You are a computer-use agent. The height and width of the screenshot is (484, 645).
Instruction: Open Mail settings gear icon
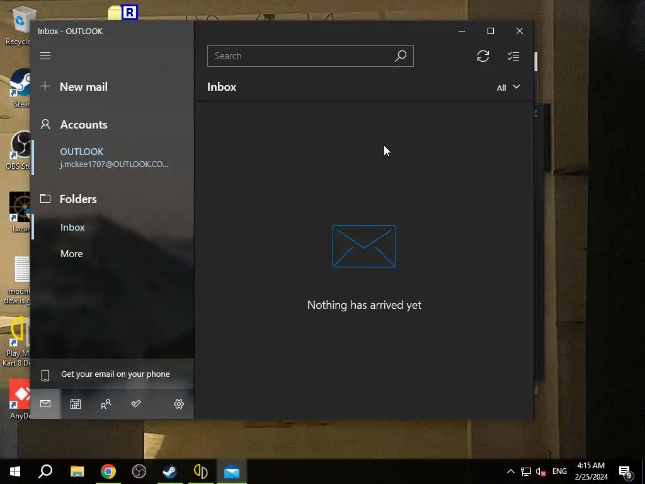tap(178, 404)
